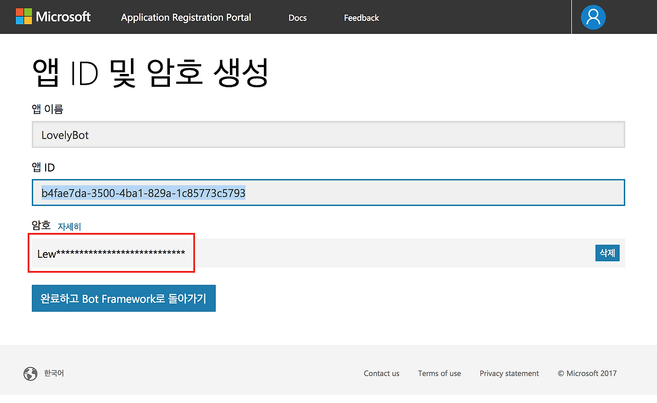
Task: Click the 앱 이름 label
Action: (x=47, y=109)
